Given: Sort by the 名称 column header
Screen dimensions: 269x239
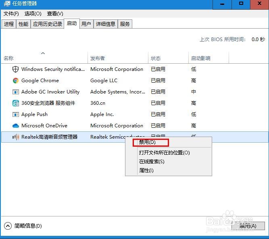Looking at the screenshot, I should [44, 57].
